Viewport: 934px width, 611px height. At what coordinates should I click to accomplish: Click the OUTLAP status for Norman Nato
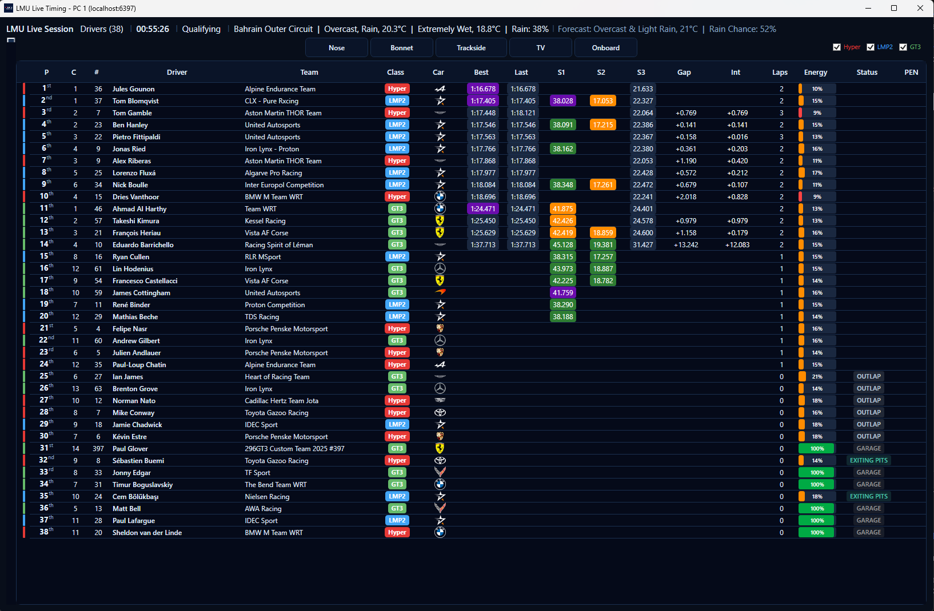(x=869, y=400)
